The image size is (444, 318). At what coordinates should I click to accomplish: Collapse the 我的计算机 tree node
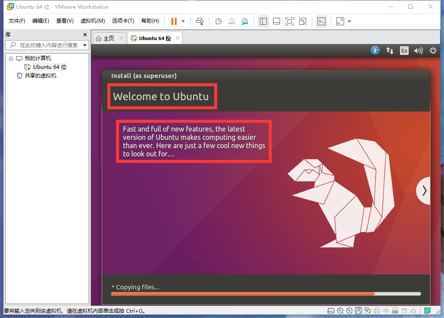11,58
